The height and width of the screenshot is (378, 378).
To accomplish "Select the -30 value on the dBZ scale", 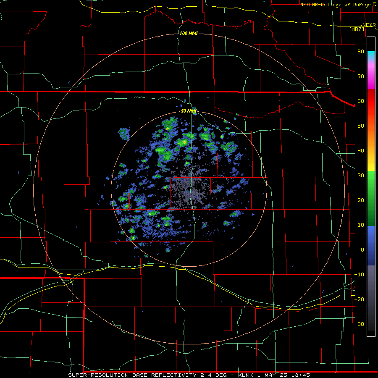I will pyautogui.click(x=359, y=324).
